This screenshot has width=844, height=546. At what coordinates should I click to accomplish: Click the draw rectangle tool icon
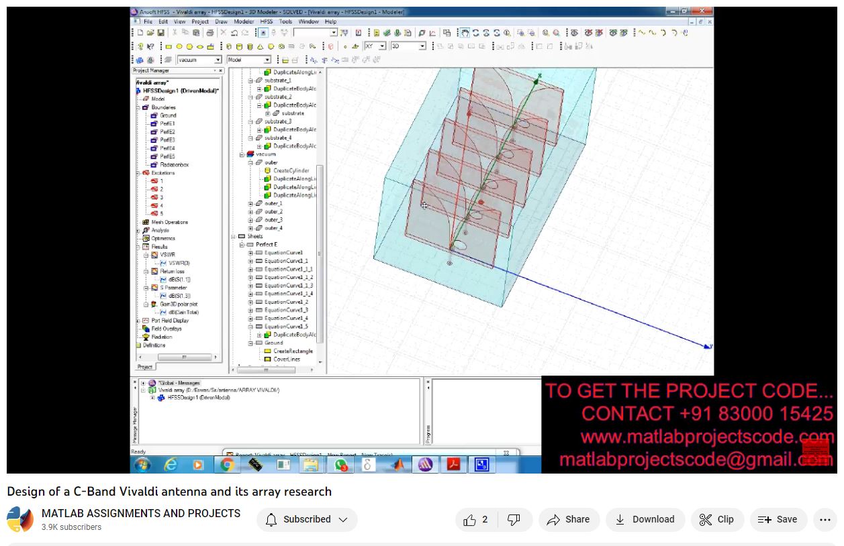(169, 46)
